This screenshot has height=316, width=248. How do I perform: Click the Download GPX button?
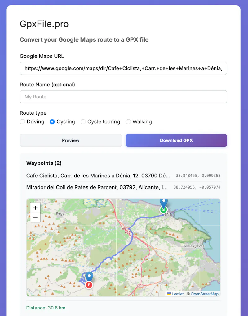176,140
